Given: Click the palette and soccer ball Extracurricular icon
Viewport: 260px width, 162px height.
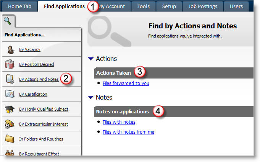Looking at the screenshot, I should (10, 124).
